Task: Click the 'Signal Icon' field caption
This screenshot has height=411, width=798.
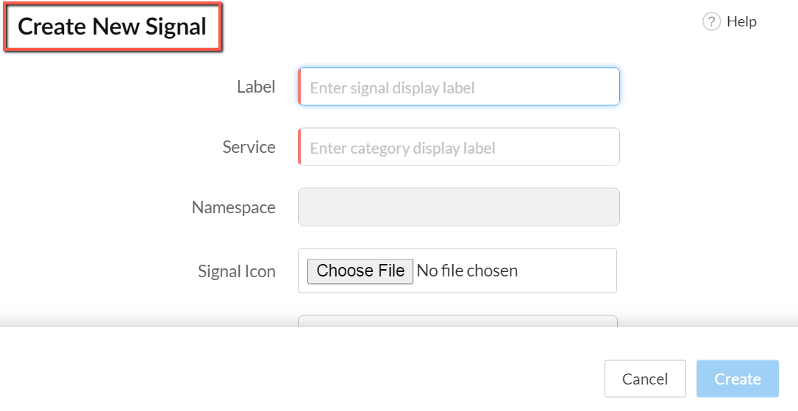Action: click(236, 271)
